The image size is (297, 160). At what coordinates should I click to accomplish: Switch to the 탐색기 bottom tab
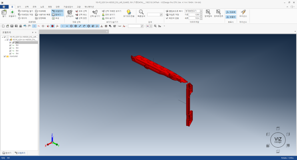pos(7,153)
